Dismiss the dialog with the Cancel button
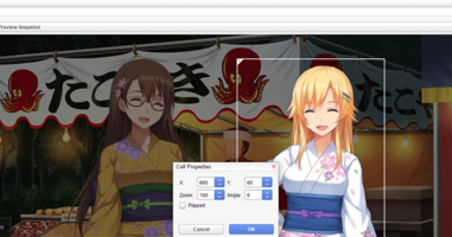 202,229
